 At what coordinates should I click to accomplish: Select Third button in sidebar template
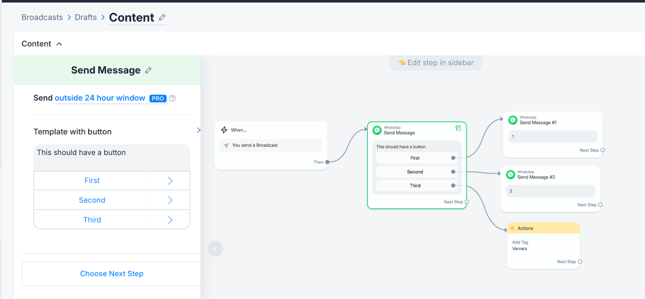92,220
